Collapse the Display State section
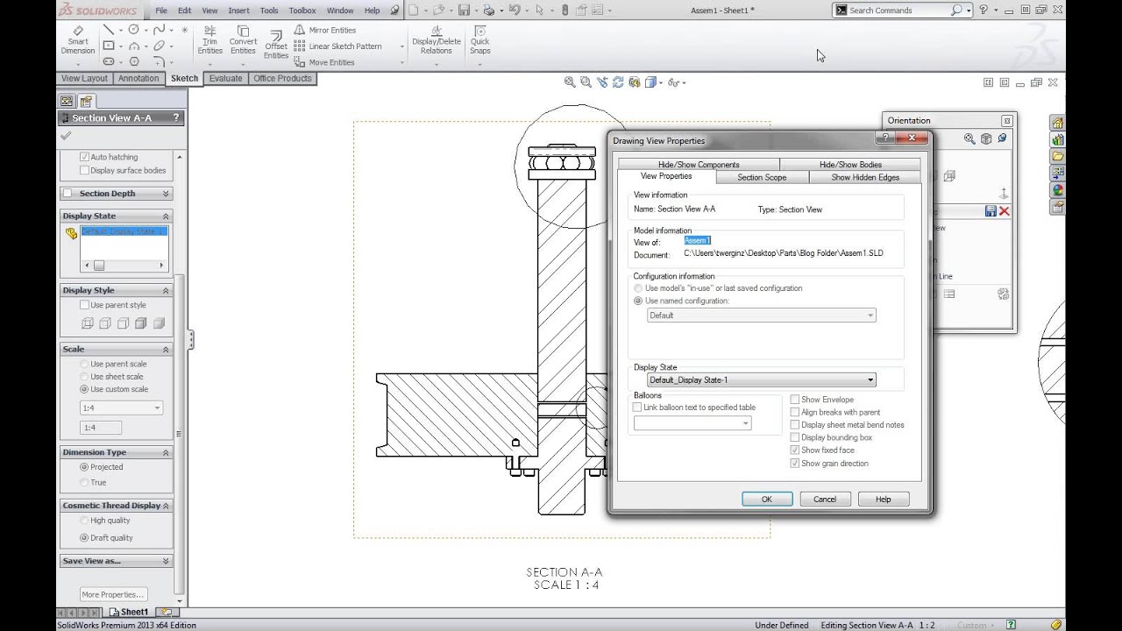 (165, 216)
